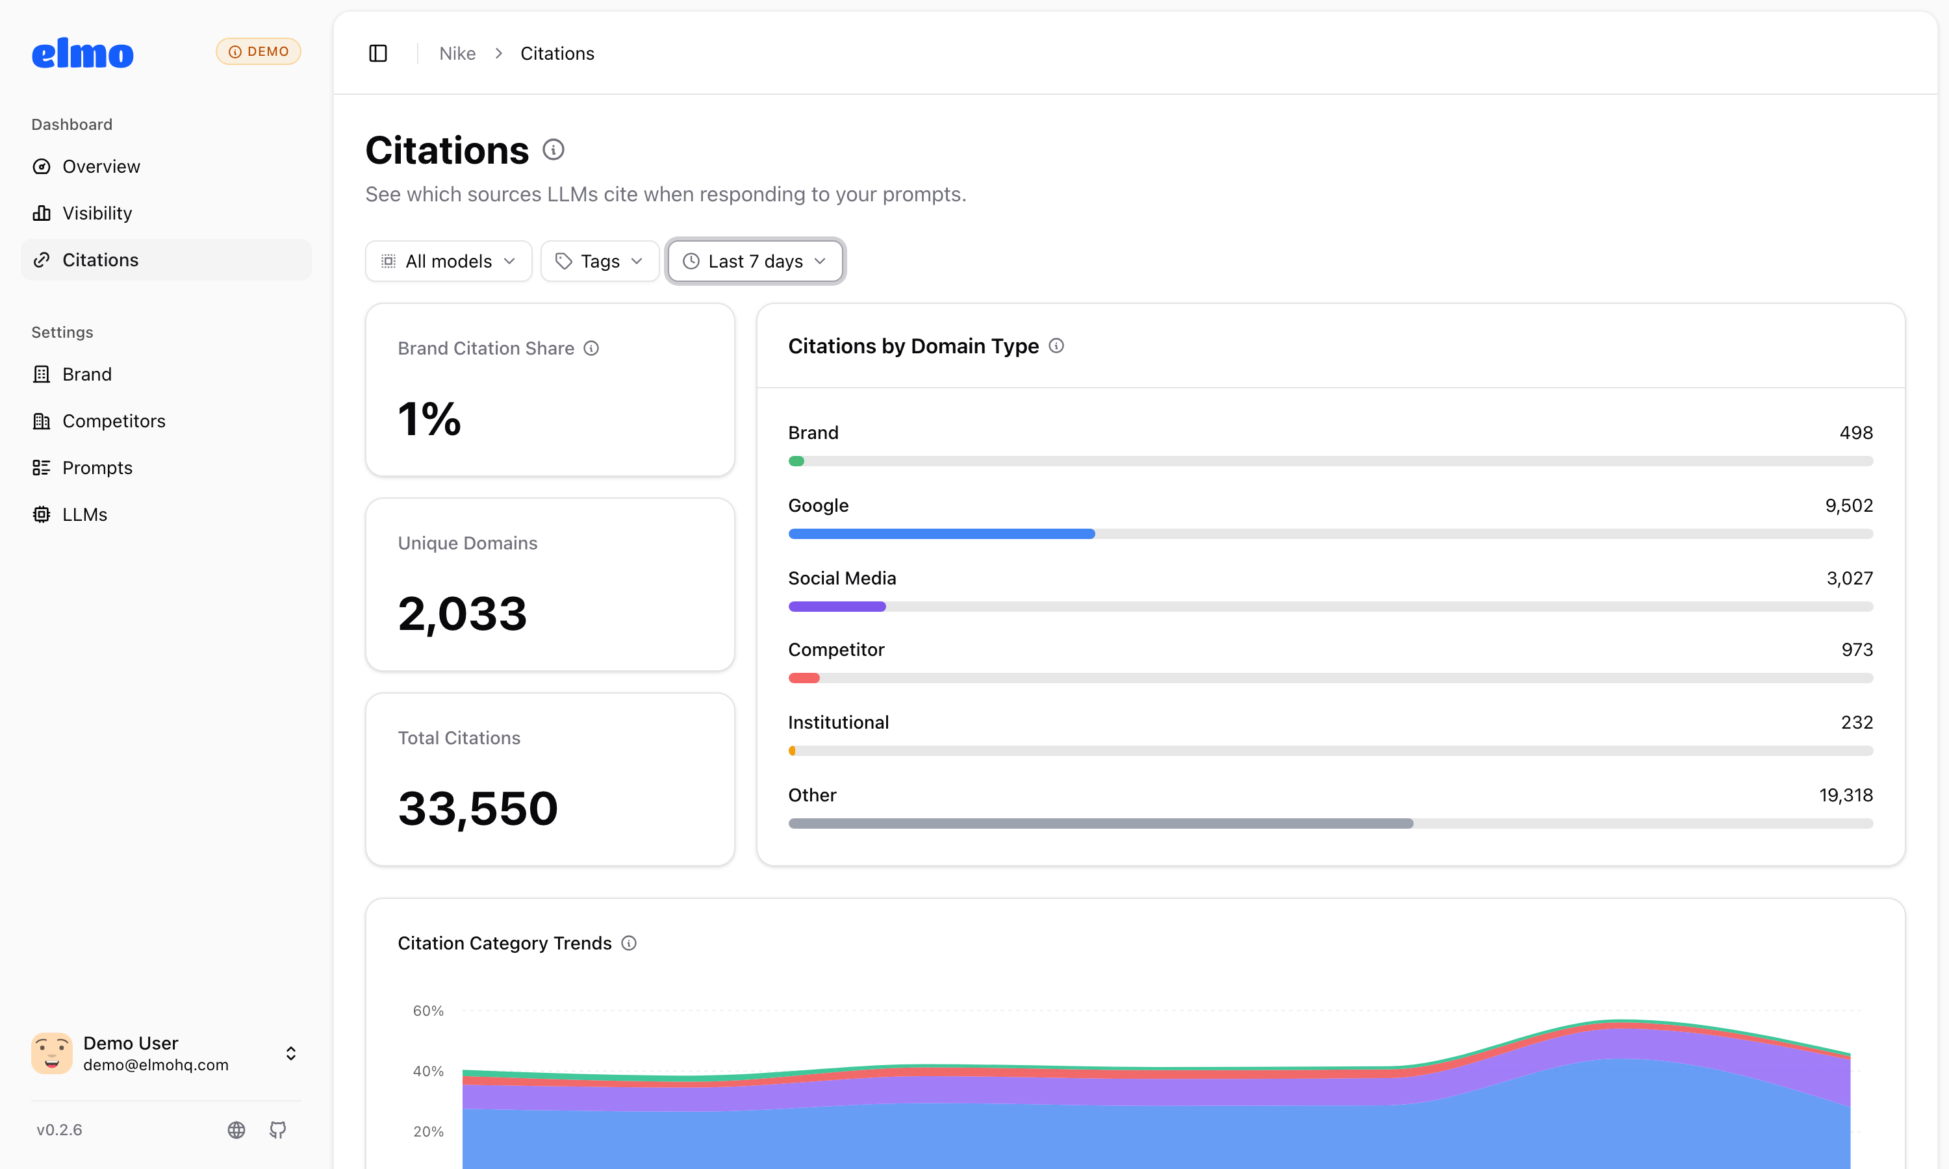
Task: Select Citations in the sidebar
Action: click(x=166, y=260)
